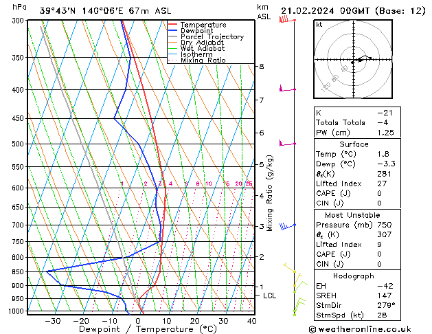Click the Dewpoint / Temperature (°C) axis title
432x334 pixels.
(148, 329)
